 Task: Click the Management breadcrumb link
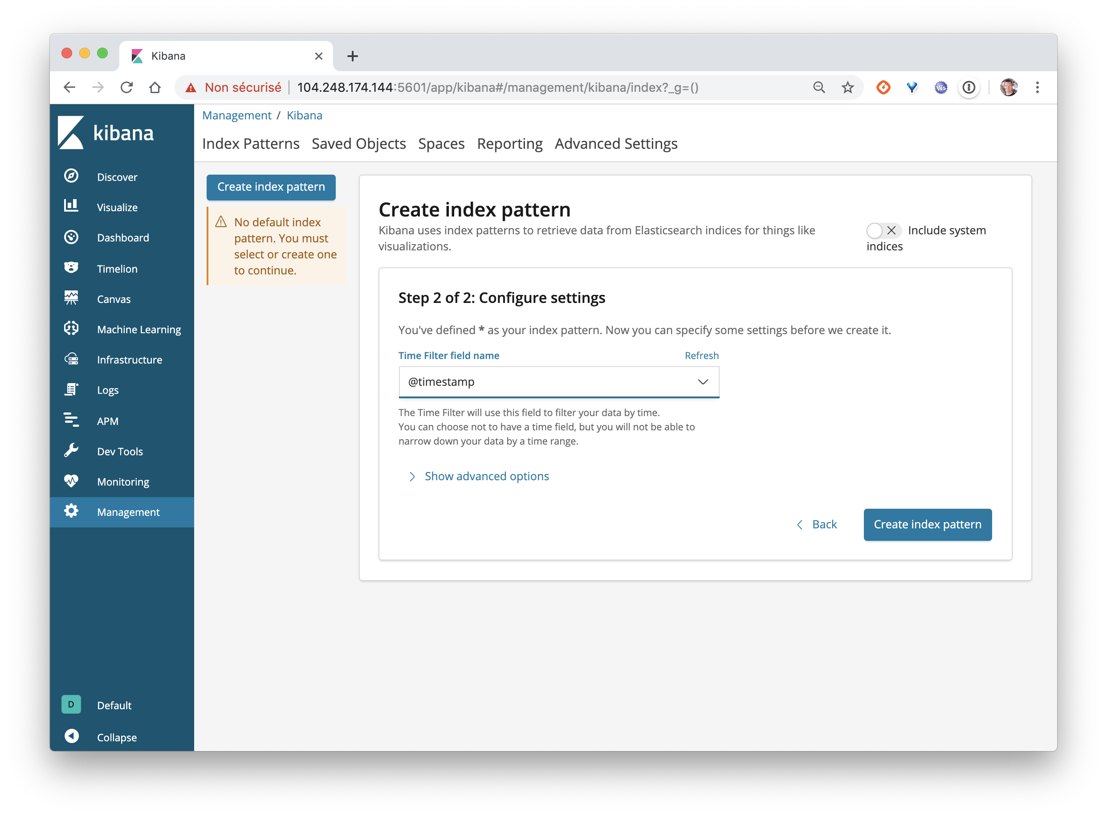tap(236, 114)
